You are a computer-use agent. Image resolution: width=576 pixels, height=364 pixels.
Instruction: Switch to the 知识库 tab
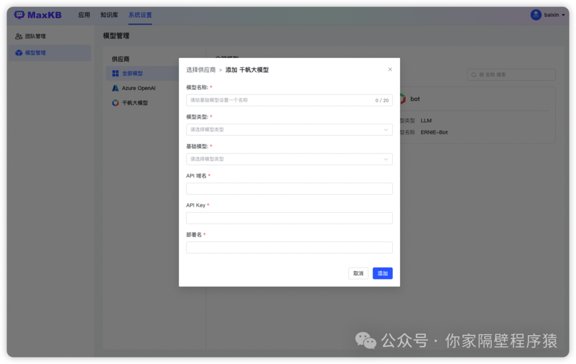(x=109, y=14)
